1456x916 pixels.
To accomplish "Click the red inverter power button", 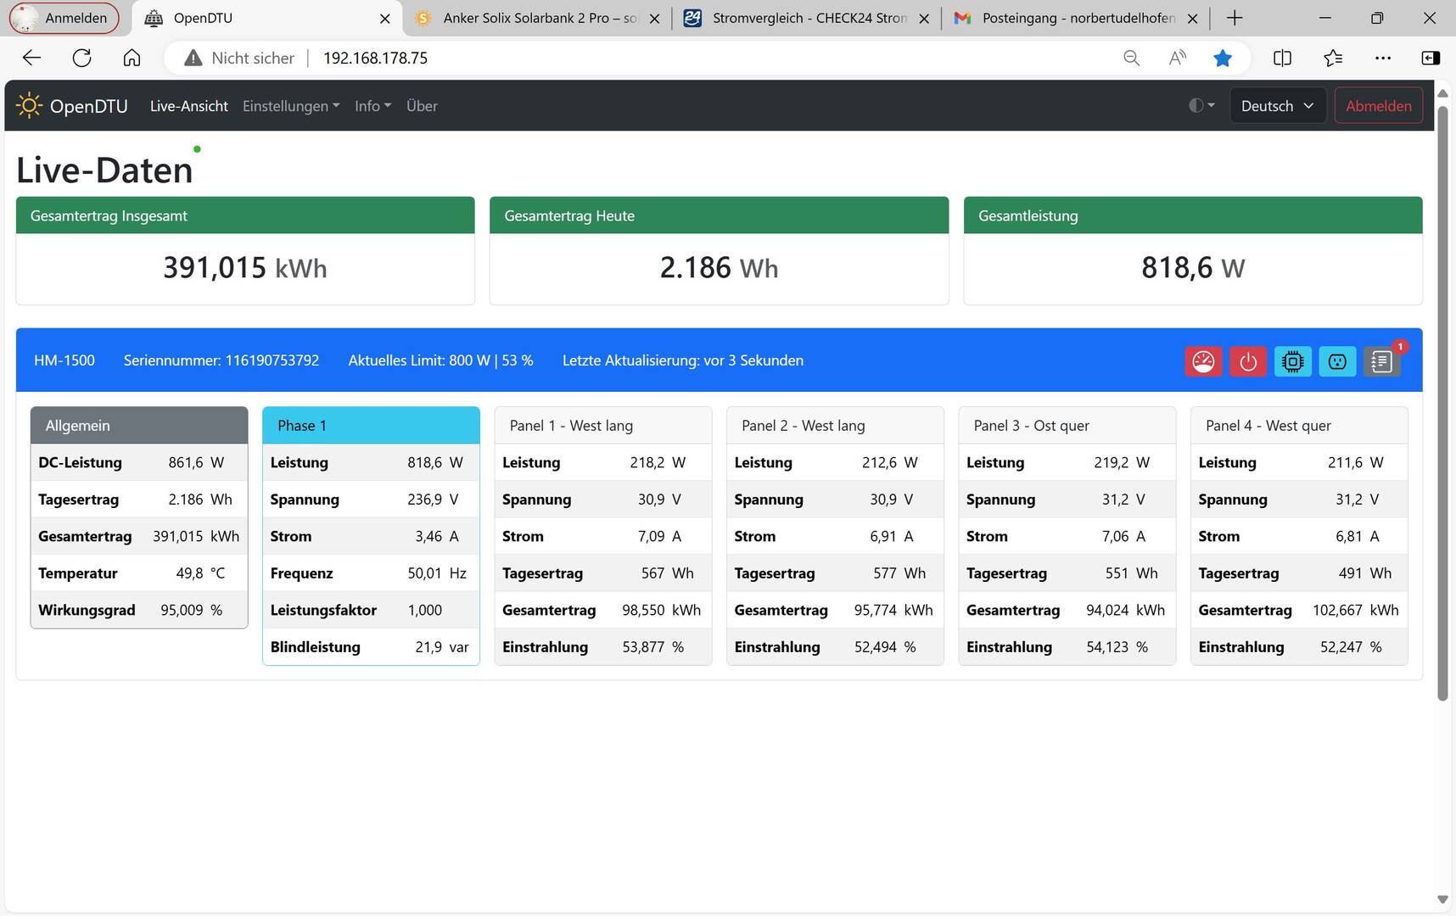I will [x=1248, y=361].
